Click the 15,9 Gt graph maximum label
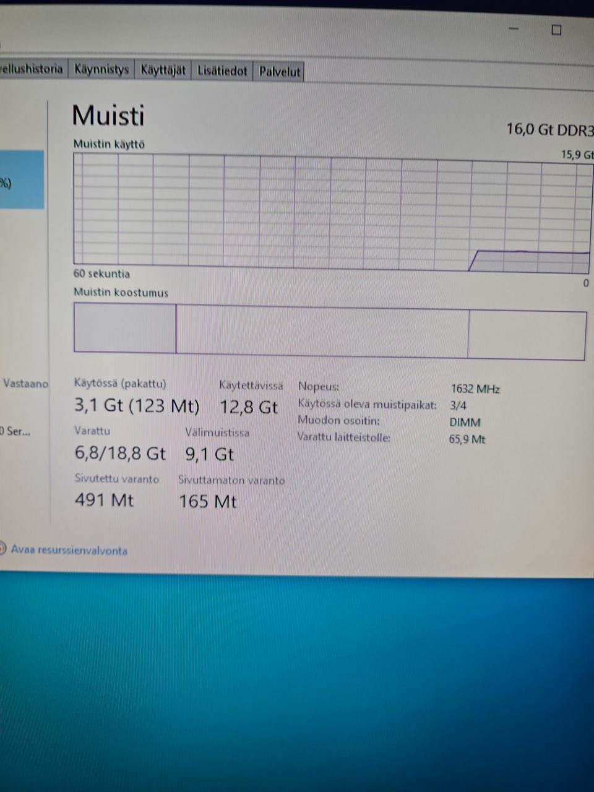This screenshot has height=792, width=594. click(x=577, y=154)
